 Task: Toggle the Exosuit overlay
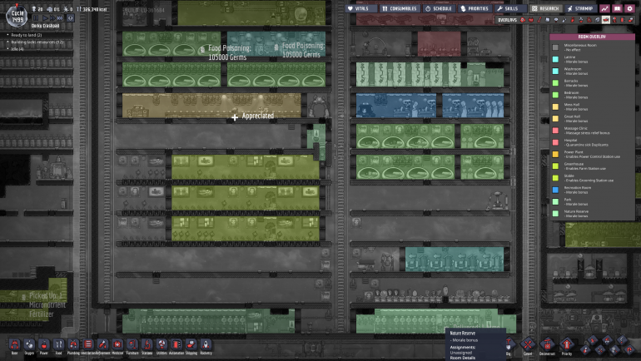(x=614, y=20)
